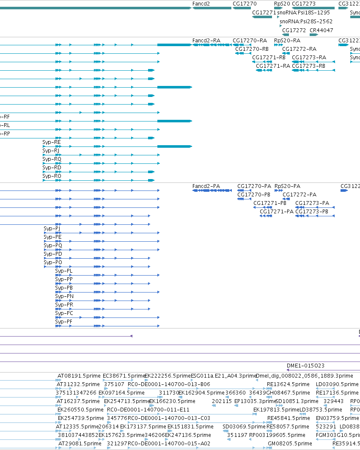Select the Syp-PO protein label
360x450 pixels.
(x=53, y=262)
